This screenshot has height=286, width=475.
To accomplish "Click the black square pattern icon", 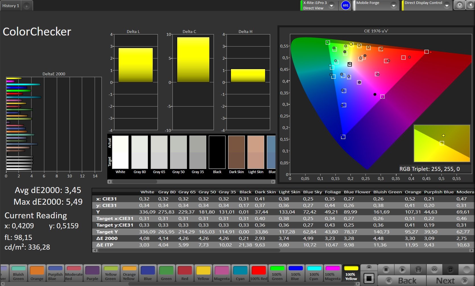I will (x=369, y=279).
